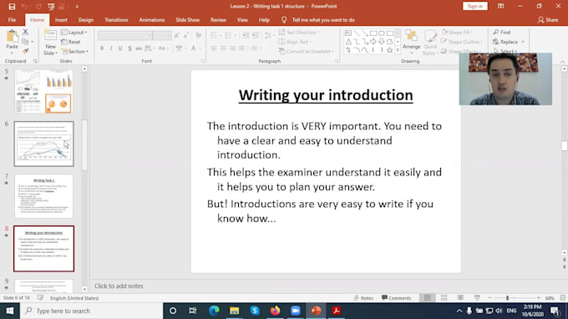Open Skype from taskbar

pyautogui.click(x=255, y=311)
